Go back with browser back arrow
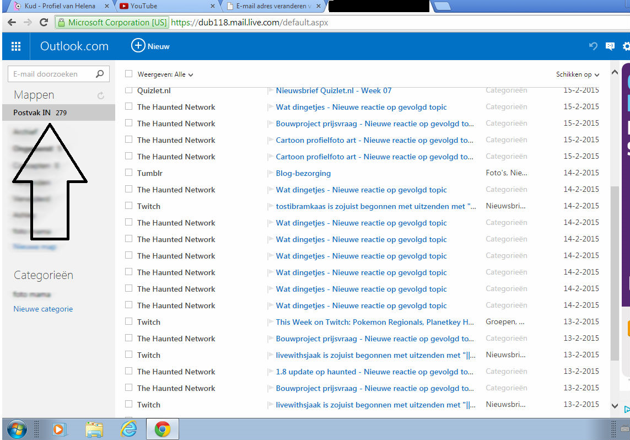The image size is (630, 440). (12, 23)
